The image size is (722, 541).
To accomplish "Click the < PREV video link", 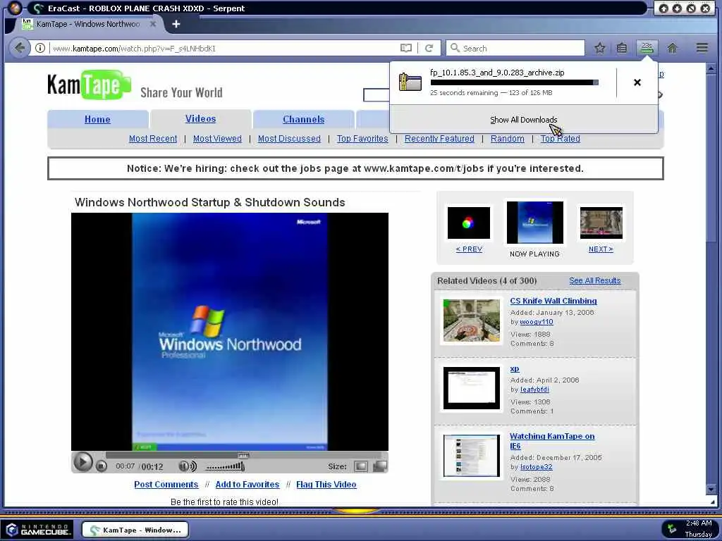I will (x=469, y=249).
